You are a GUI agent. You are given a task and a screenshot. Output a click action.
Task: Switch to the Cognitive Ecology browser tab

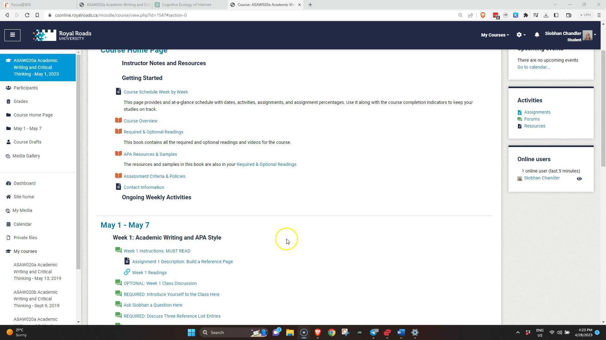click(187, 5)
